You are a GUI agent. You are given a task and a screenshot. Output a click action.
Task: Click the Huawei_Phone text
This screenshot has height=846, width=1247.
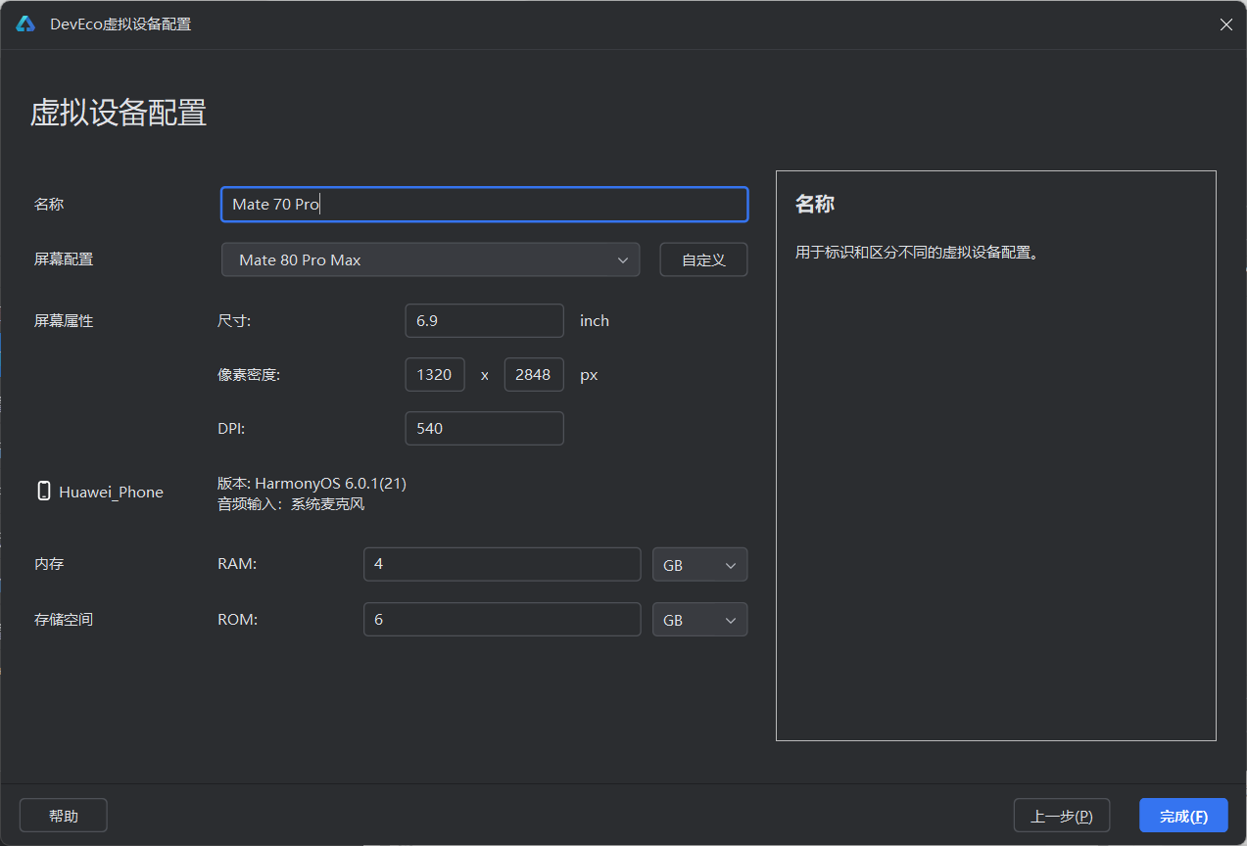(111, 492)
